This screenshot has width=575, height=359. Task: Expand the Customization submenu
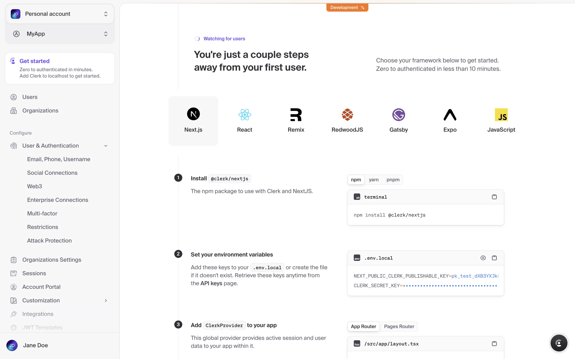[x=106, y=300]
